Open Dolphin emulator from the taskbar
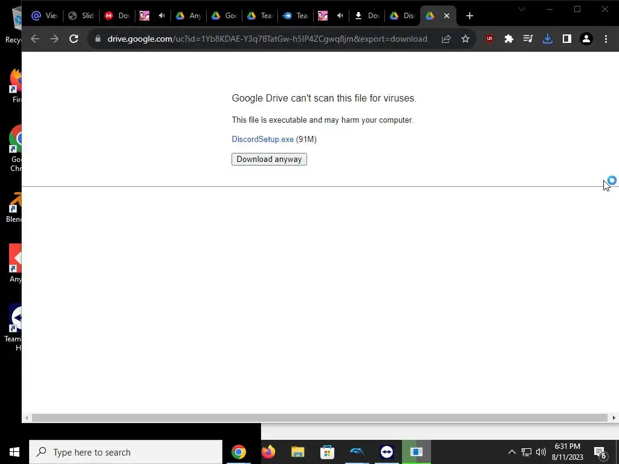619x464 pixels. (x=357, y=452)
